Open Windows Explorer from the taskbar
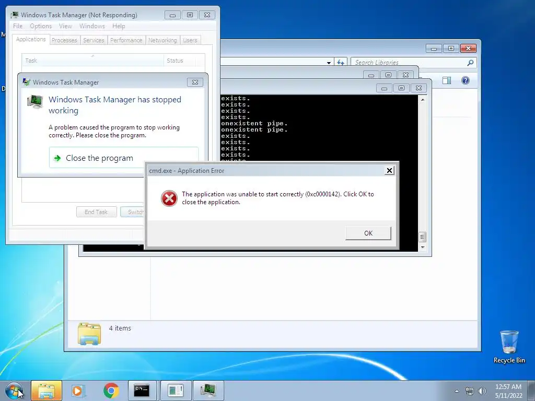Image resolution: width=535 pixels, height=401 pixels. [x=46, y=391]
